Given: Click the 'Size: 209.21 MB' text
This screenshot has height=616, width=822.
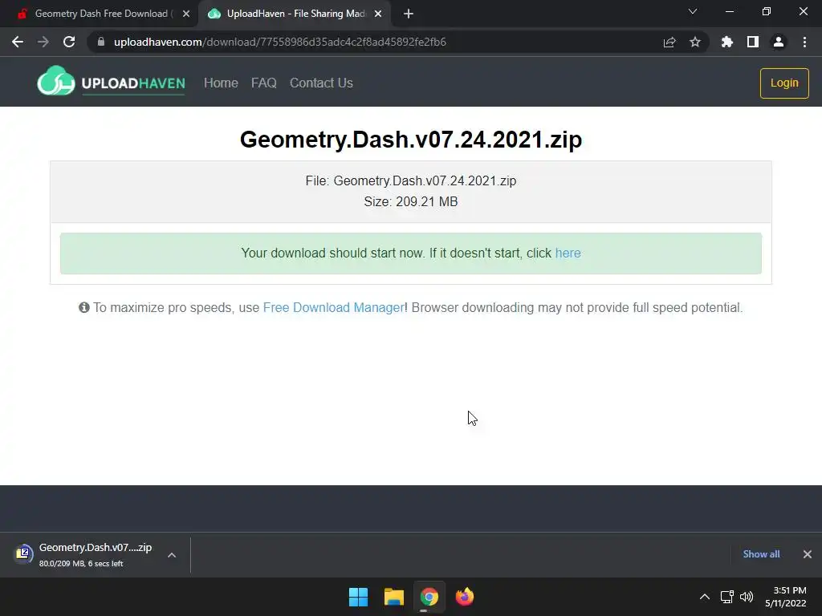Looking at the screenshot, I should point(411,201).
